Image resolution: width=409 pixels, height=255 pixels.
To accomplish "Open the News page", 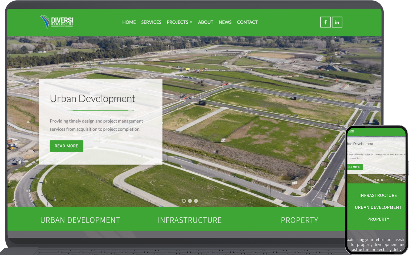I will (x=225, y=22).
